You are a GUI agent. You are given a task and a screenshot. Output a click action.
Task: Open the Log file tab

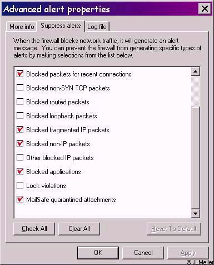(x=97, y=27)
